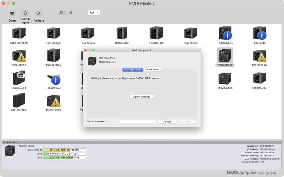The image size is (284, 177).
Task: Select the TS3210D03C device with warning
Action: (19, 56)
